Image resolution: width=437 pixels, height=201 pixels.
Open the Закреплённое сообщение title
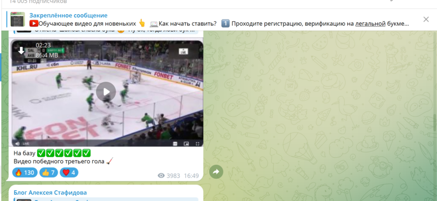68,16
